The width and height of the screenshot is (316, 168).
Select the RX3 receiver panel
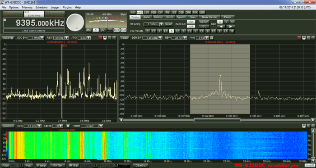(x=55, y=14)
